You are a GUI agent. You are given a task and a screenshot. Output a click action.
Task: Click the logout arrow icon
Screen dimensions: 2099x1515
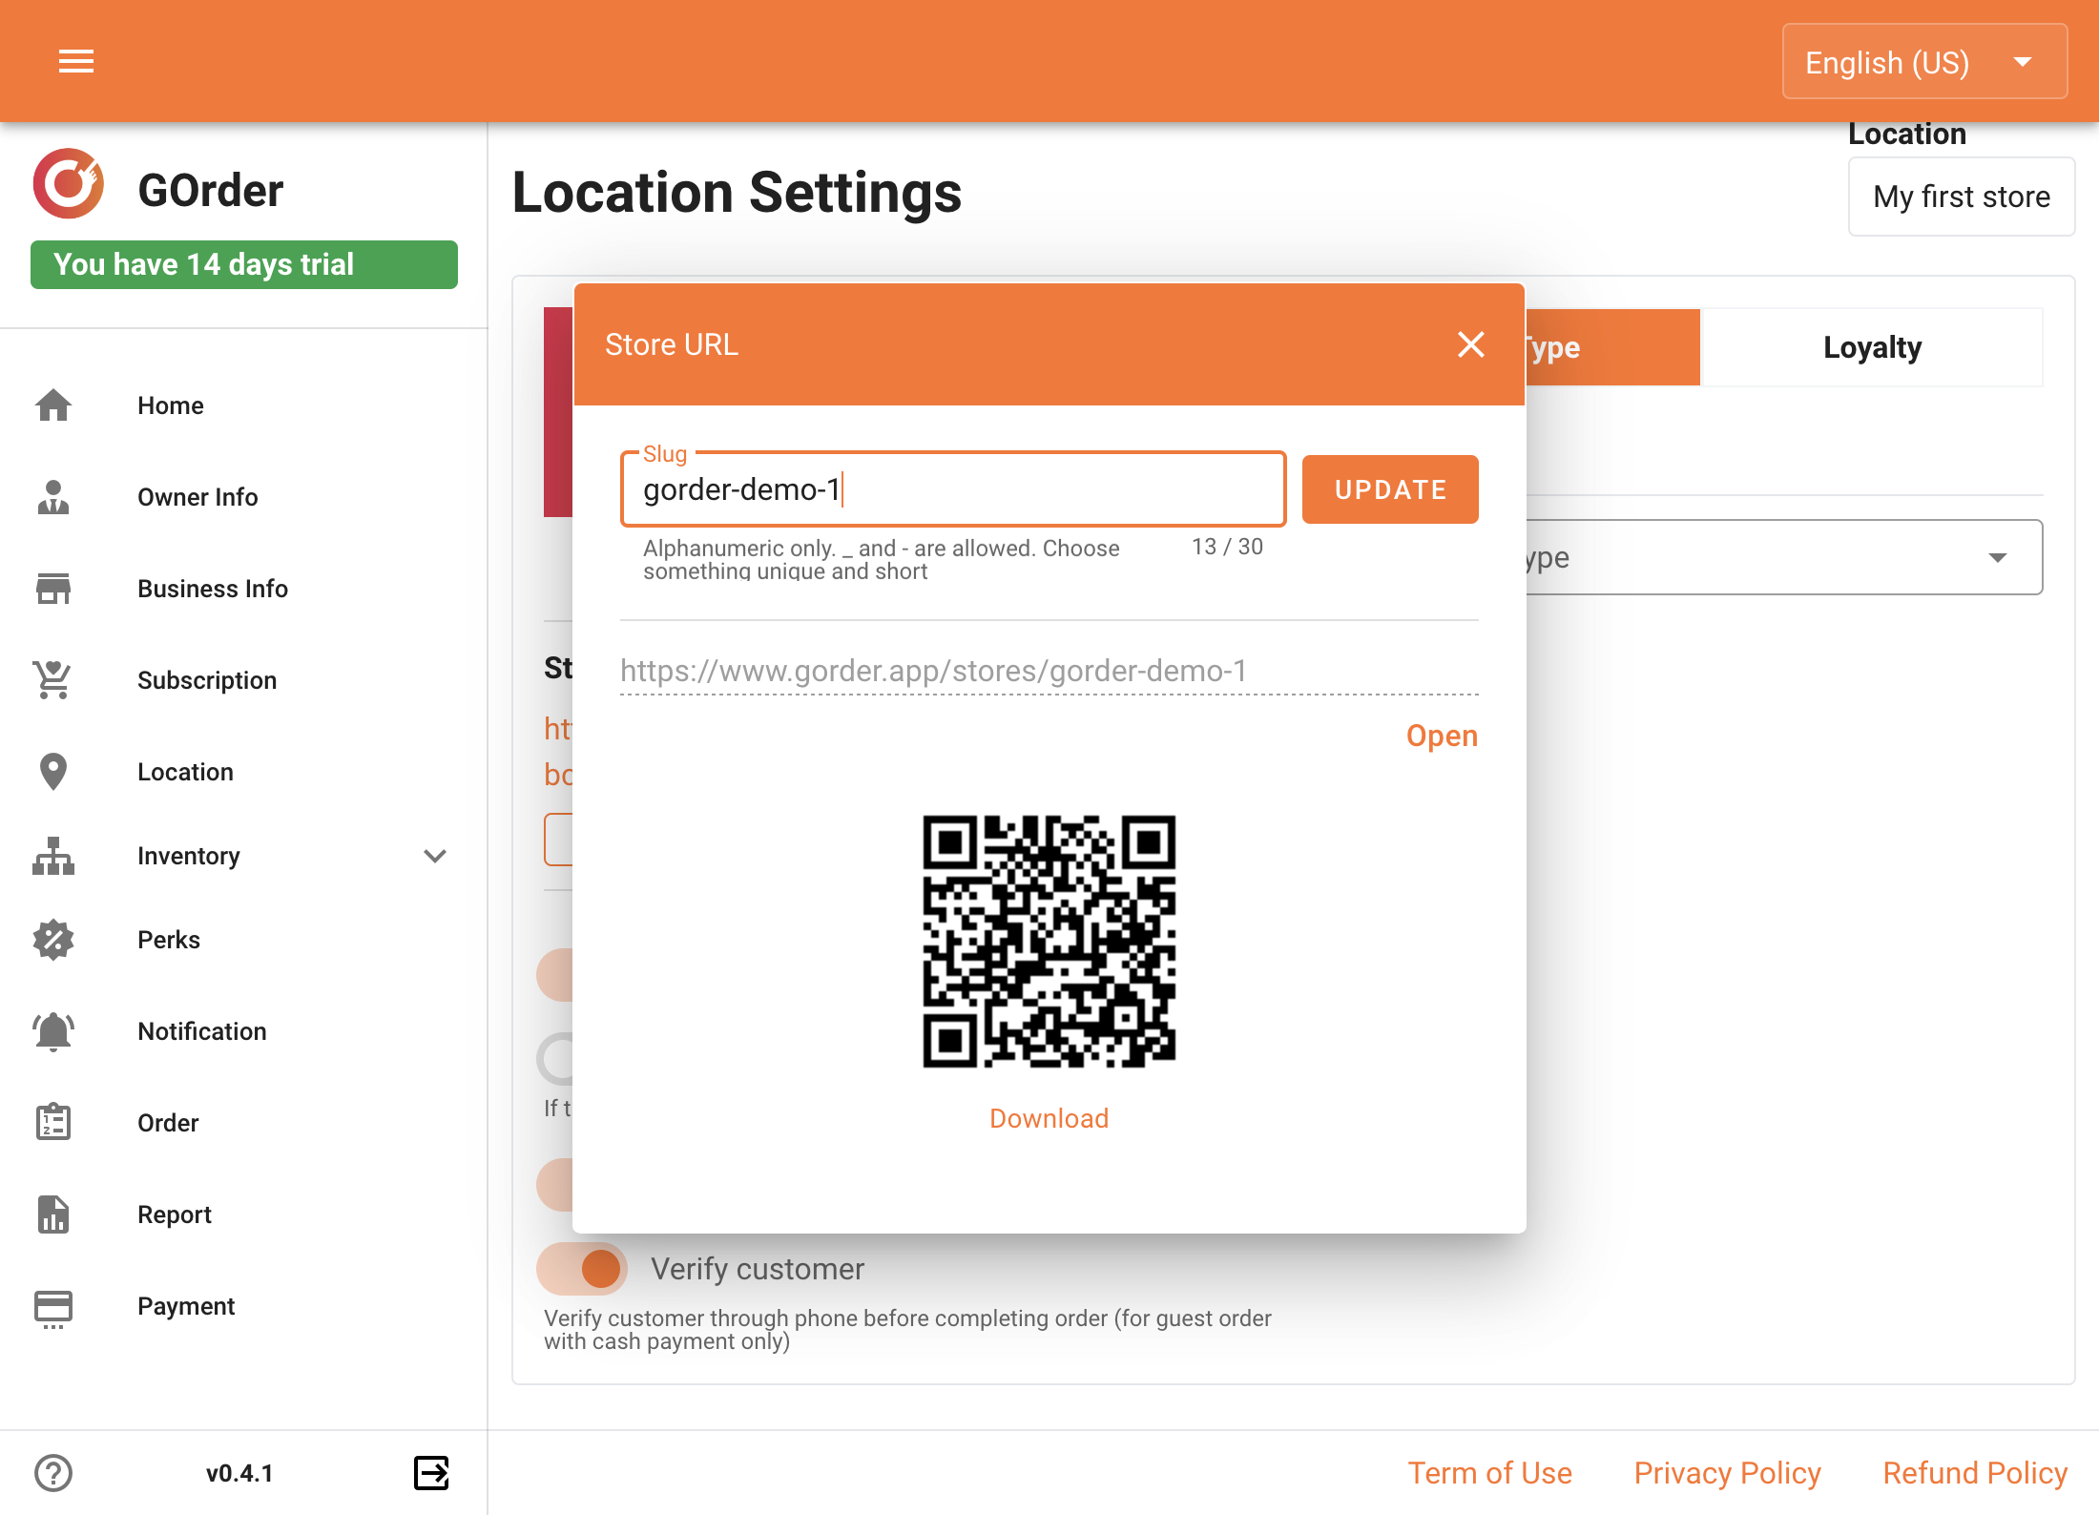(x=431, y=1473)
